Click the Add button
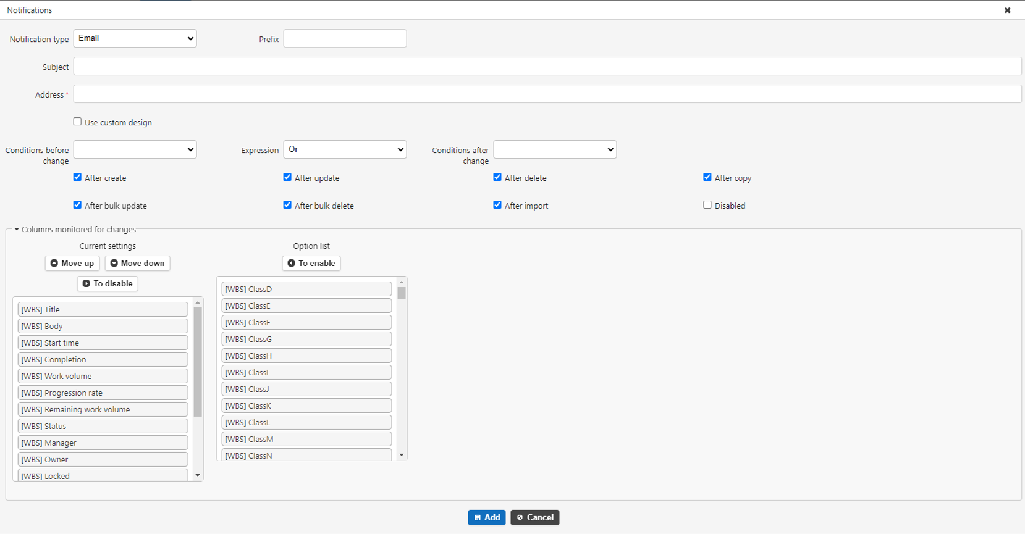Screen dimensions: 1025x534 [x=487, y=517]
